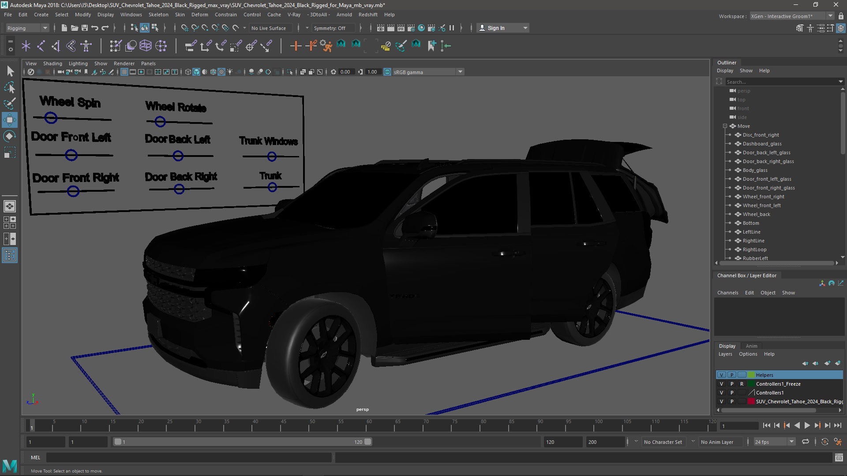The height and width of the screenshot is (476, 847).
Task: Click the Undo arrow icon
Action: click(94, 28)
